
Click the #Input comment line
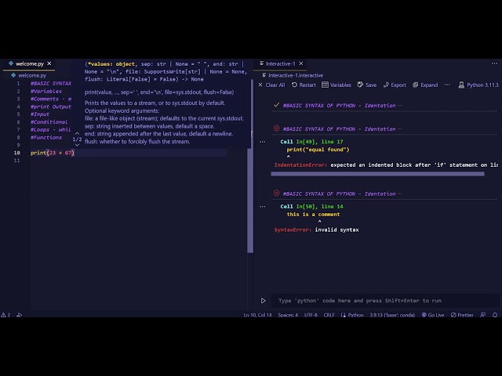point(40,114)
